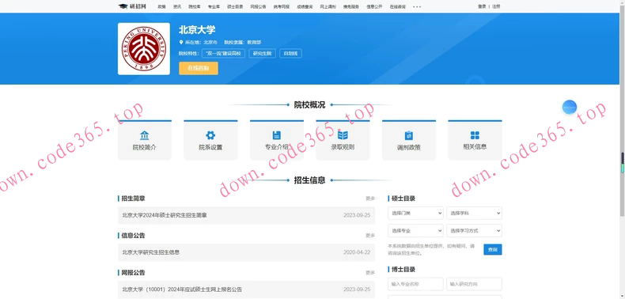Screen dimensions: 625x299
Task: Click the 研究生院 tag
Action: tap(263, 54)
